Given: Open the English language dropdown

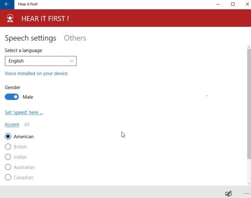Looking at the screenshot, I should coord(41,61).
